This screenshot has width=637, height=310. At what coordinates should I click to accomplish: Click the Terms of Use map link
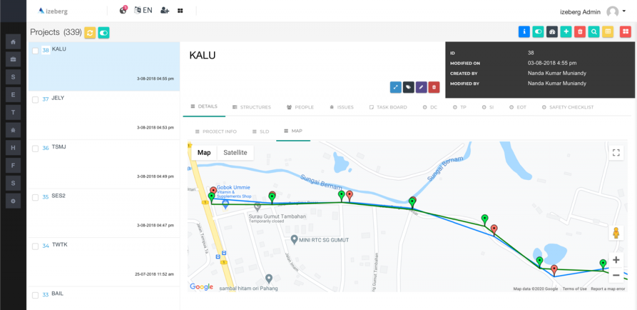574,289
